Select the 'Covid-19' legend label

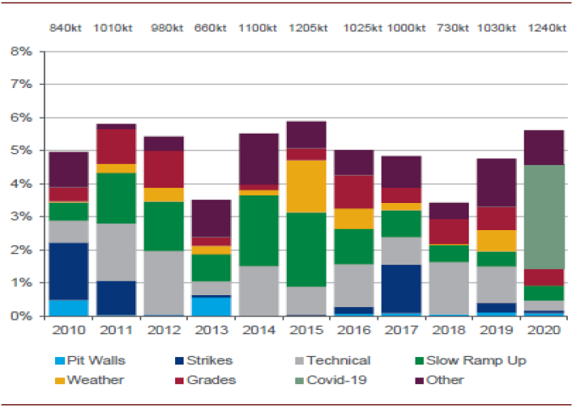pyautogui.click(x=337, y=380)
